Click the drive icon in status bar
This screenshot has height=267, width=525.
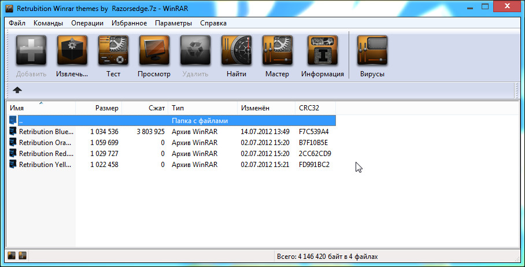click(x=12, y=255)
